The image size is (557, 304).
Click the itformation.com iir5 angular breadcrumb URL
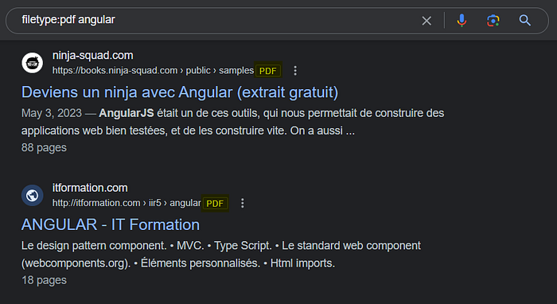click(127, 203)
